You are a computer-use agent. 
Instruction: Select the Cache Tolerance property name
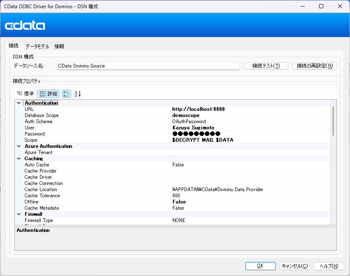pyautogui.click(x=42, y=196)
